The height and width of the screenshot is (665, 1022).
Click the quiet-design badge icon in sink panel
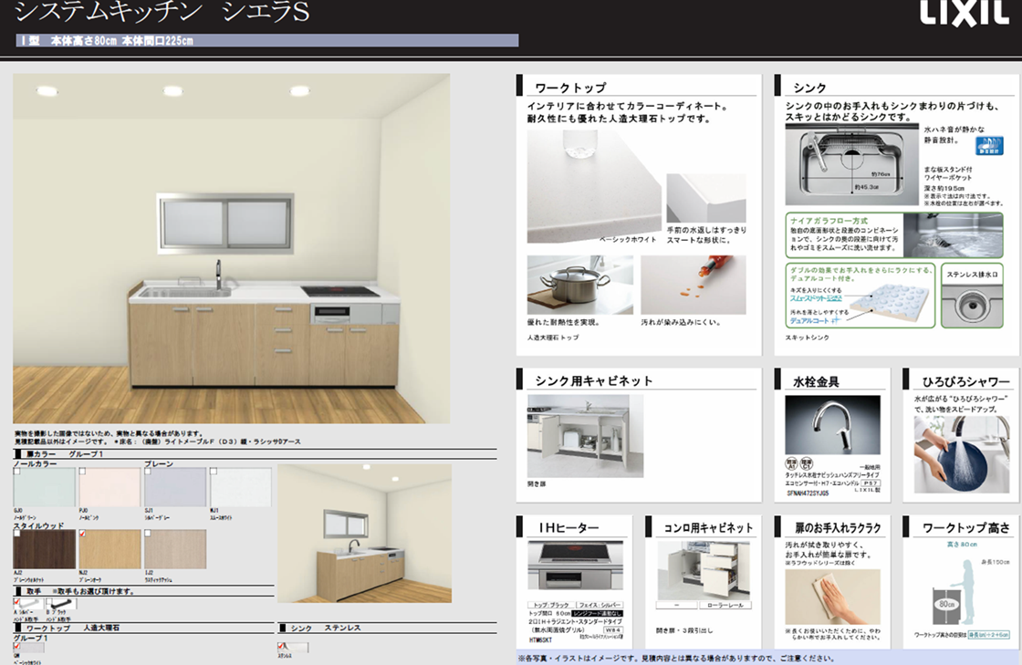989,146
